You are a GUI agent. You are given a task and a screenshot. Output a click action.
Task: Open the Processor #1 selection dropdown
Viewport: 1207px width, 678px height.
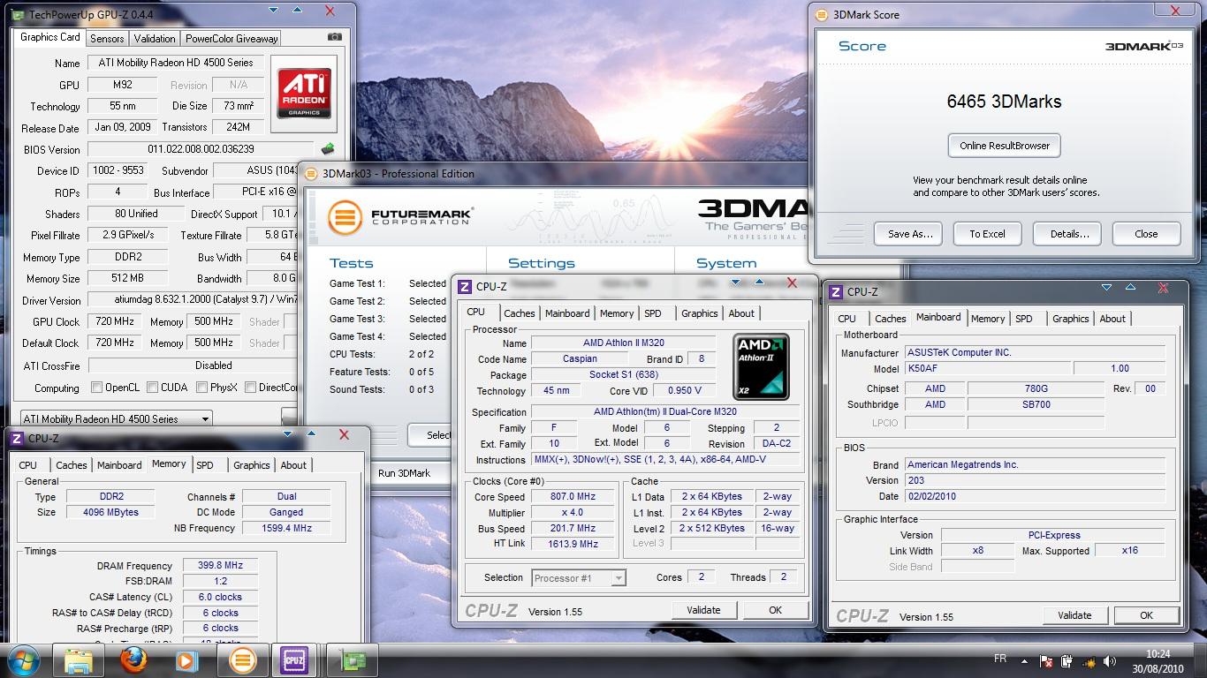point(579,578)
